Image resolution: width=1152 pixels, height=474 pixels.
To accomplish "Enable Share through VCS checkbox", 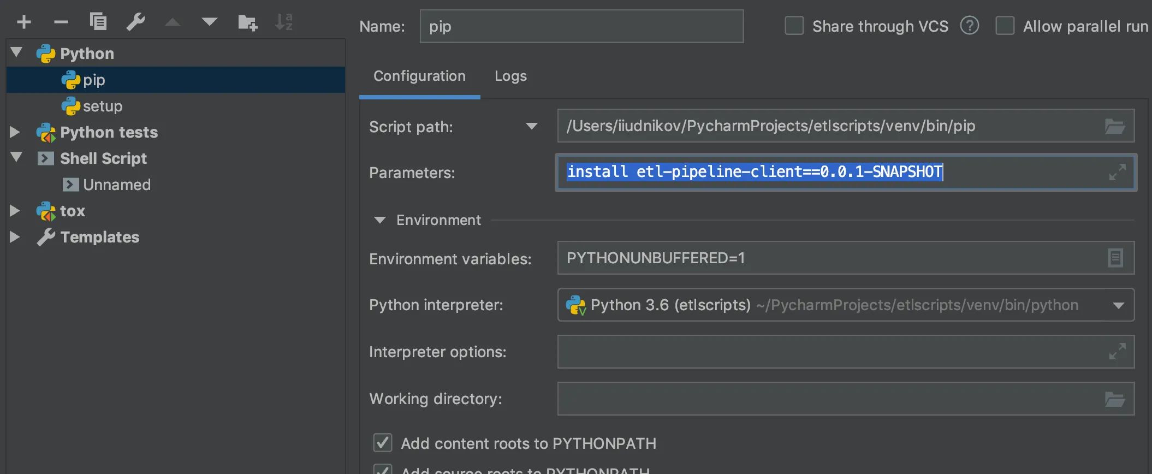I will point(794,26).
